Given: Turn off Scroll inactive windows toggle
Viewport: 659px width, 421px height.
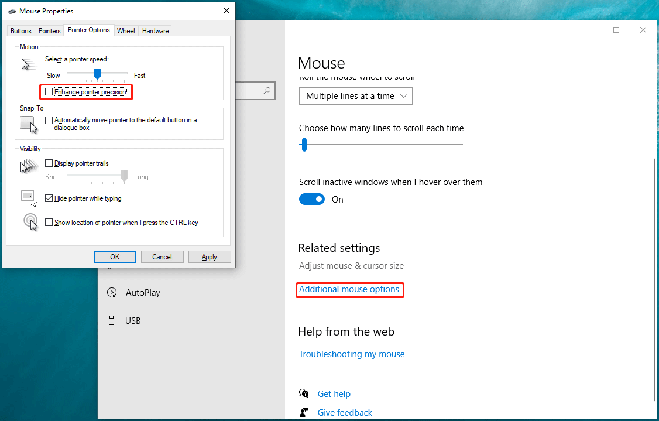Looking at the screenshot, I should [x=312, y=199].
